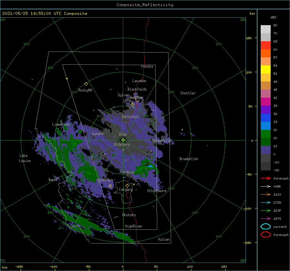Image resolution: width=290 pixels, height=271 pixels.
Task: Select the green swatch between 30 and 20 dBZ
Action: pyautogui.click(x=266, y=134)
